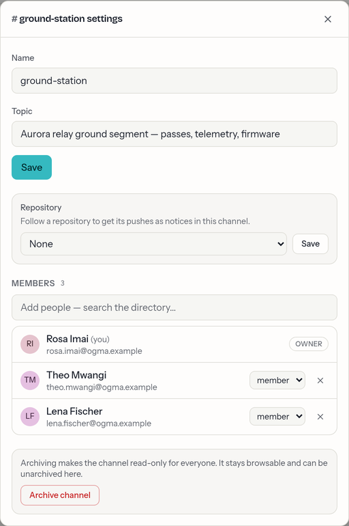Click the name Rosa Imai
349x526 pixels.
pyautogui.click(x=67, y=339)
